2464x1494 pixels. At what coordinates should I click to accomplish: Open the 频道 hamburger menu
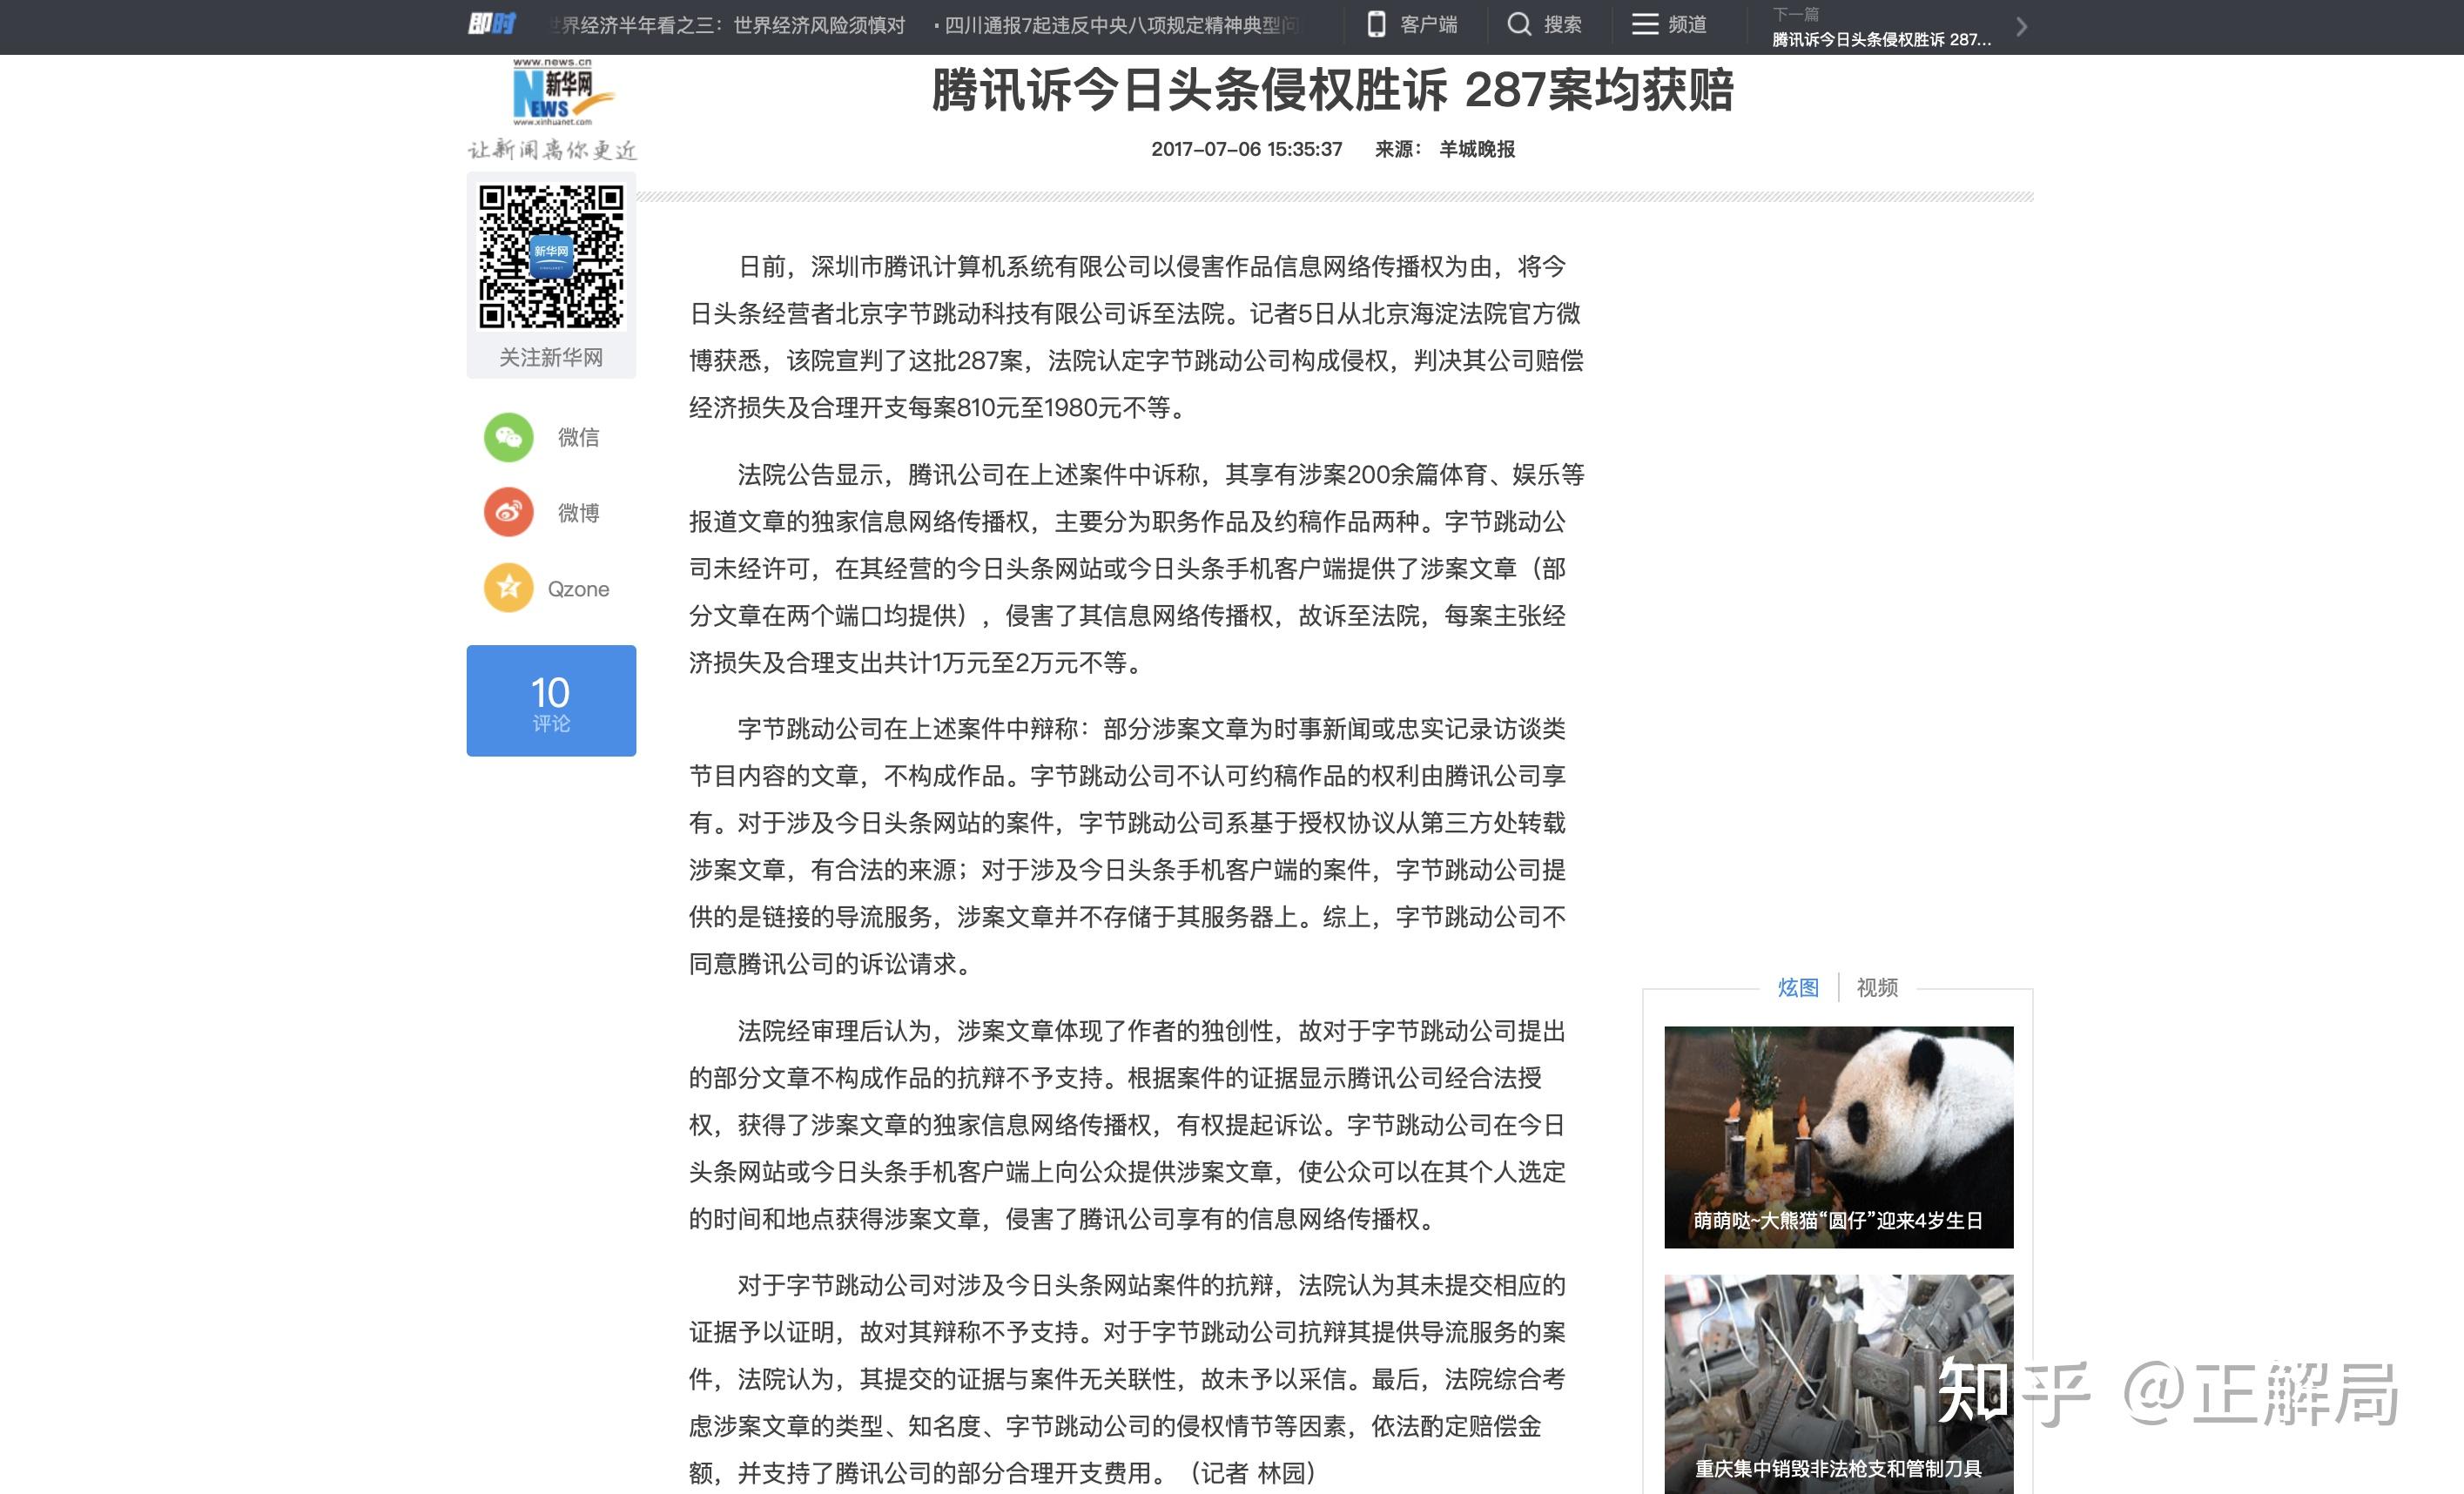tap(1644, 24)
